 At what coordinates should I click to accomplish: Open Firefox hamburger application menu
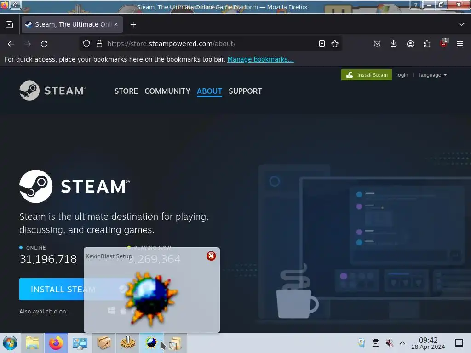tap(460, 44)
